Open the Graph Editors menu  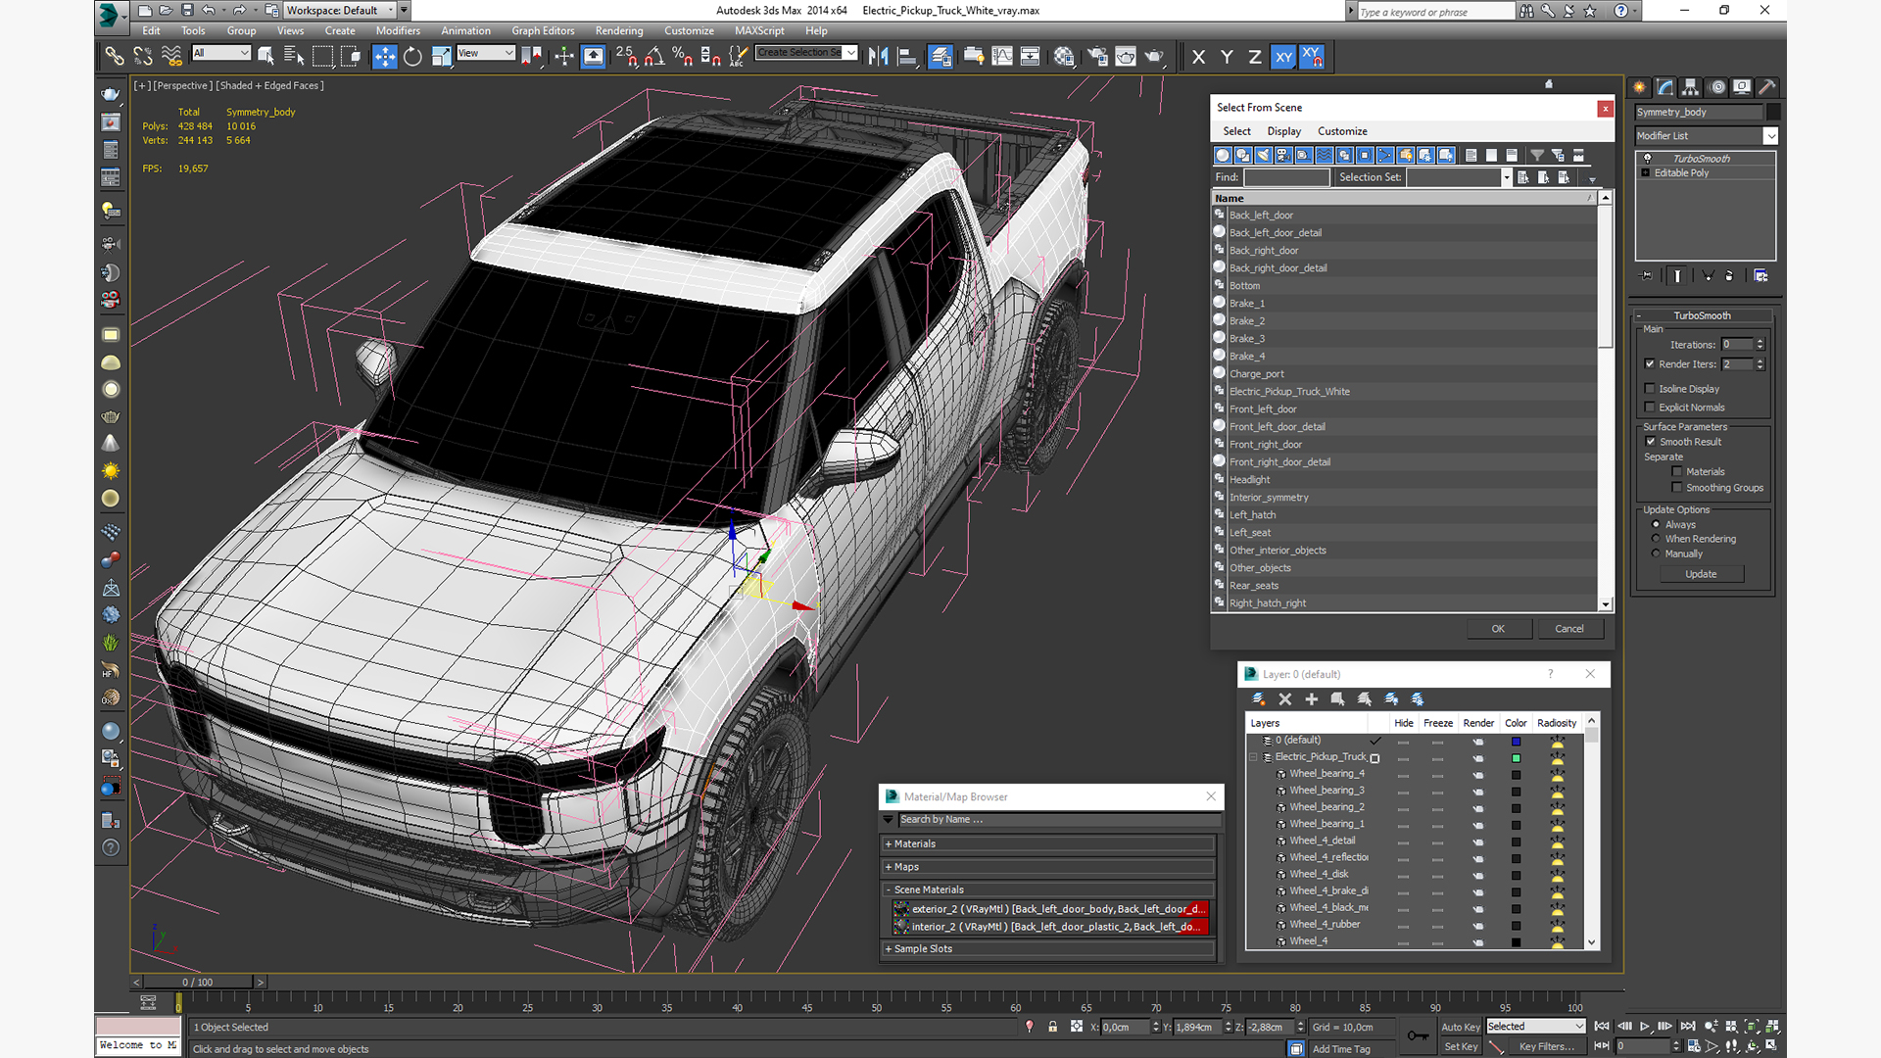click(543, 30)
